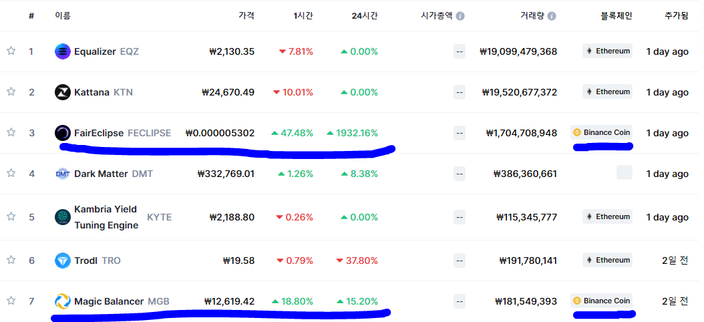The image size is (704, 322).
Task: Click the Binance Coin badge in FairEclipse row
Action: (602, 132)
